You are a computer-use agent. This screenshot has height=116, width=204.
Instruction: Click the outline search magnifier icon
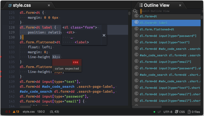(135, 11)
